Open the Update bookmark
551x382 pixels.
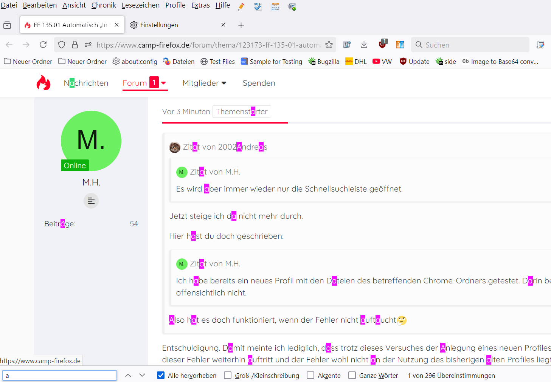pyautogui.click(x=414, y=61)
